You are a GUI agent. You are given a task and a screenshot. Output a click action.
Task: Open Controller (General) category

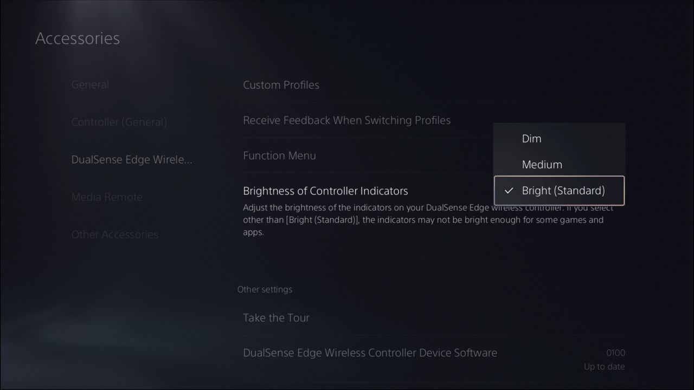point(119,122)
